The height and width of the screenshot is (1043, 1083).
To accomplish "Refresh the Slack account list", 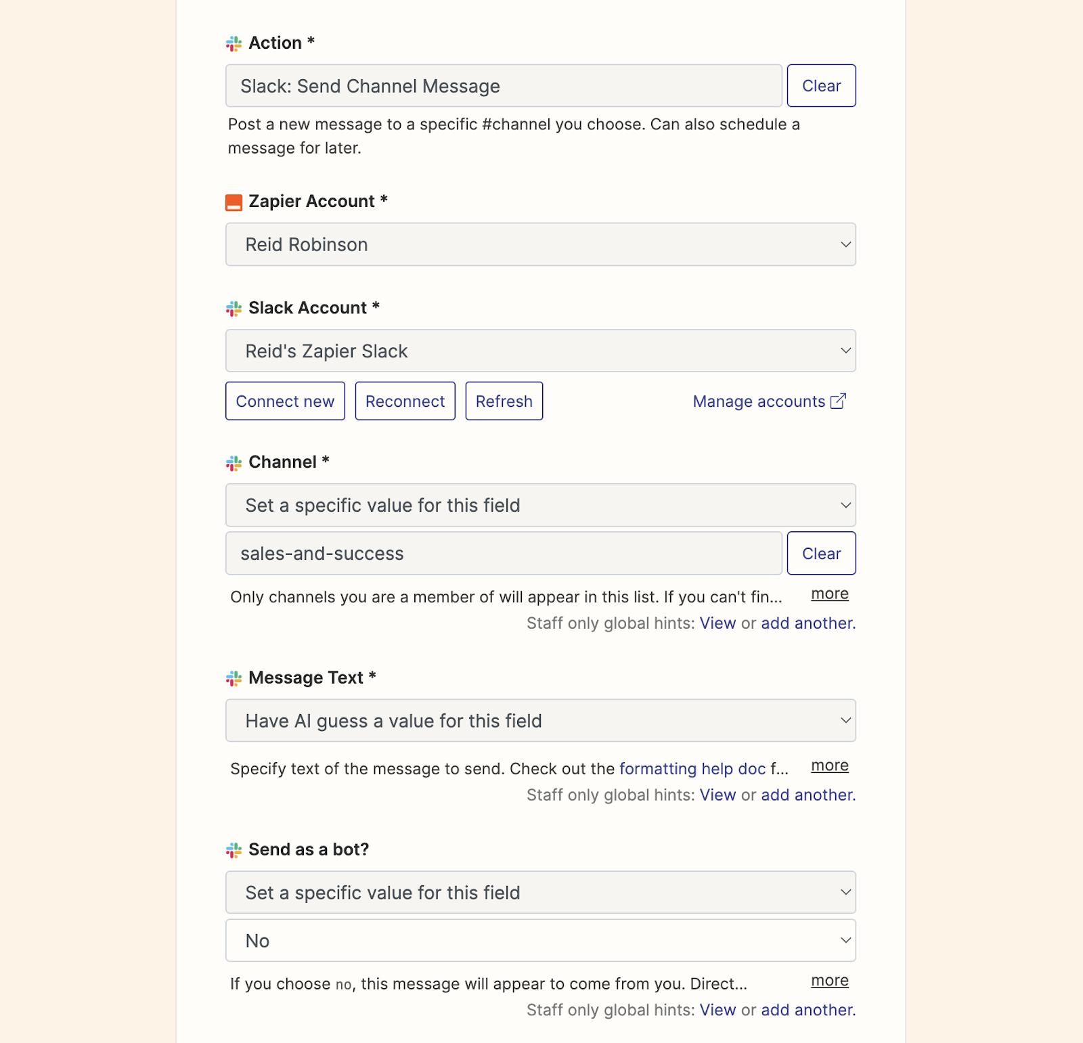I will pyautogui.click(x=504, y=401).
